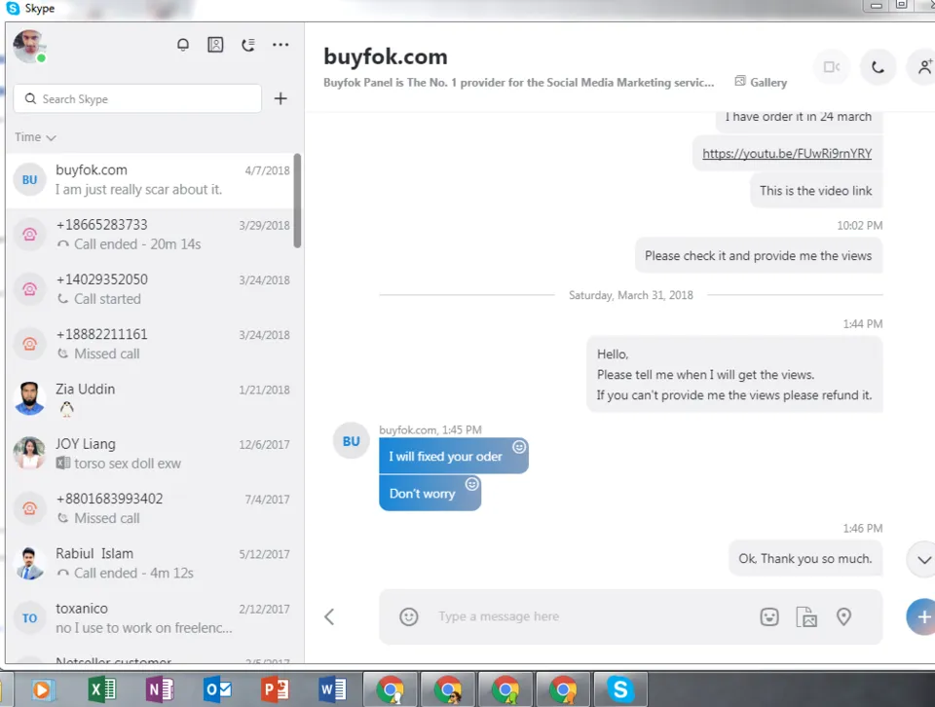Open the Zia Uddin conversation
Image resolution: width=935 pixels, height=707 pixels.
[x=150, y=399]
